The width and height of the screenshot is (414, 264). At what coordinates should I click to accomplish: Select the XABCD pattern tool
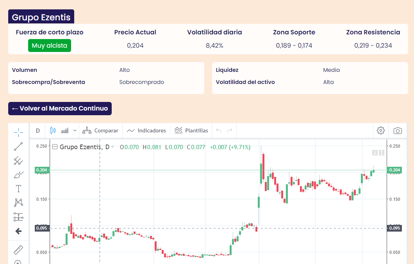[x=18, y=203]
